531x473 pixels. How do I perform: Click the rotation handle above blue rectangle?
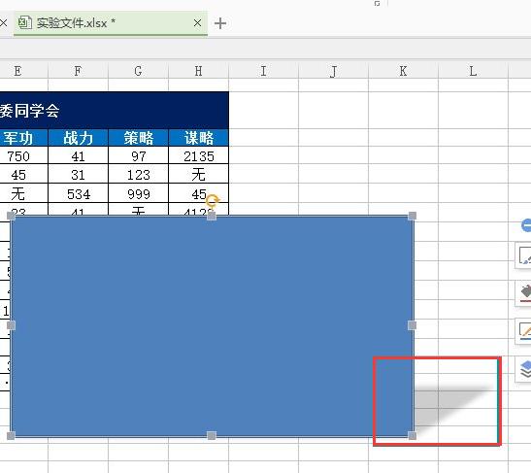point(213,200)
